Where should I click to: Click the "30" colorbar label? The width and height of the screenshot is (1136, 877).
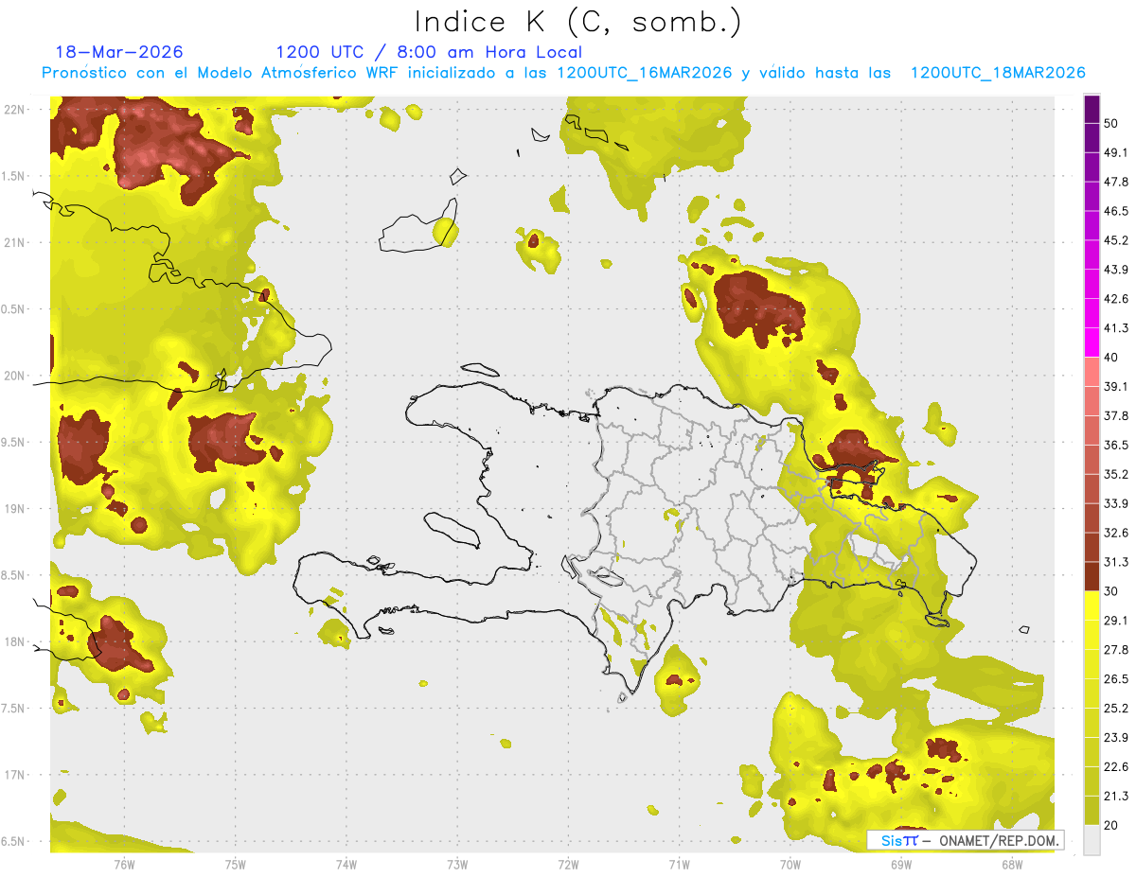1112,591
